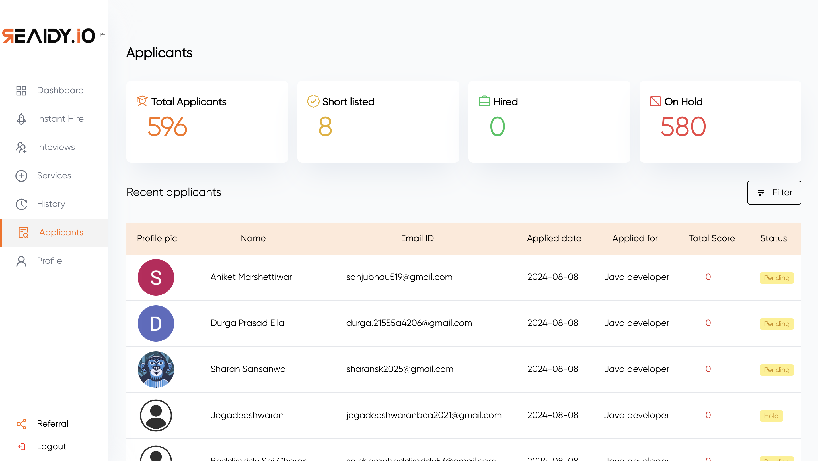
Task: Click the Hired briefcase icon
Action: coord(484,101)
